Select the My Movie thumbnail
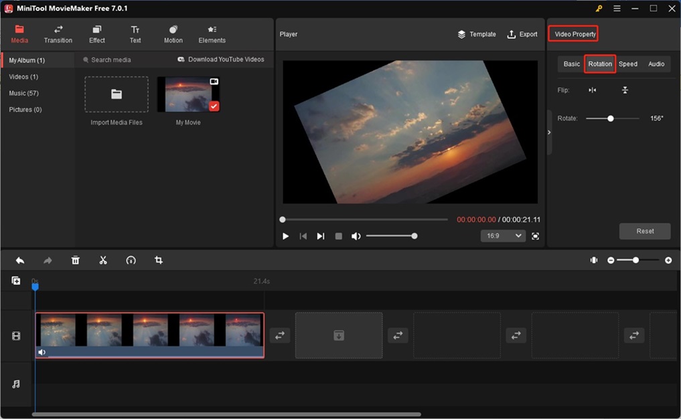Screen dimensions: 681x419 (188, 94)
